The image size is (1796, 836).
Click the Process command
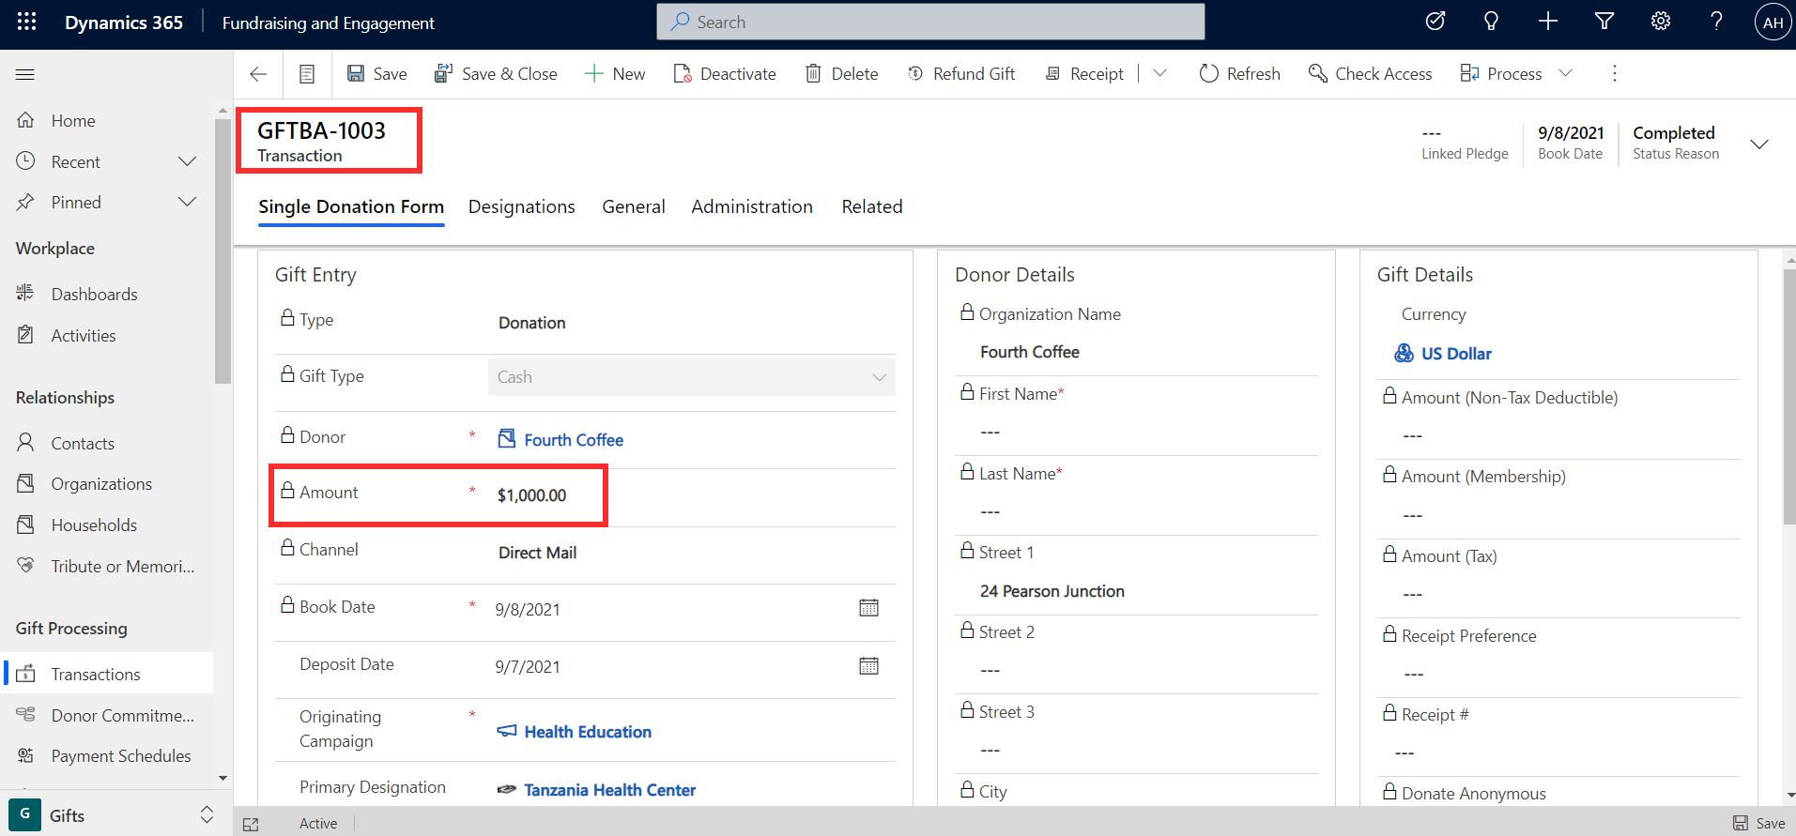pos(1501,74)
